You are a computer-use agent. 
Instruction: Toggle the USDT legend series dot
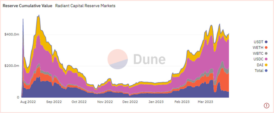click(266, 42)
